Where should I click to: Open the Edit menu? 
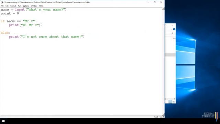point(7,6)
